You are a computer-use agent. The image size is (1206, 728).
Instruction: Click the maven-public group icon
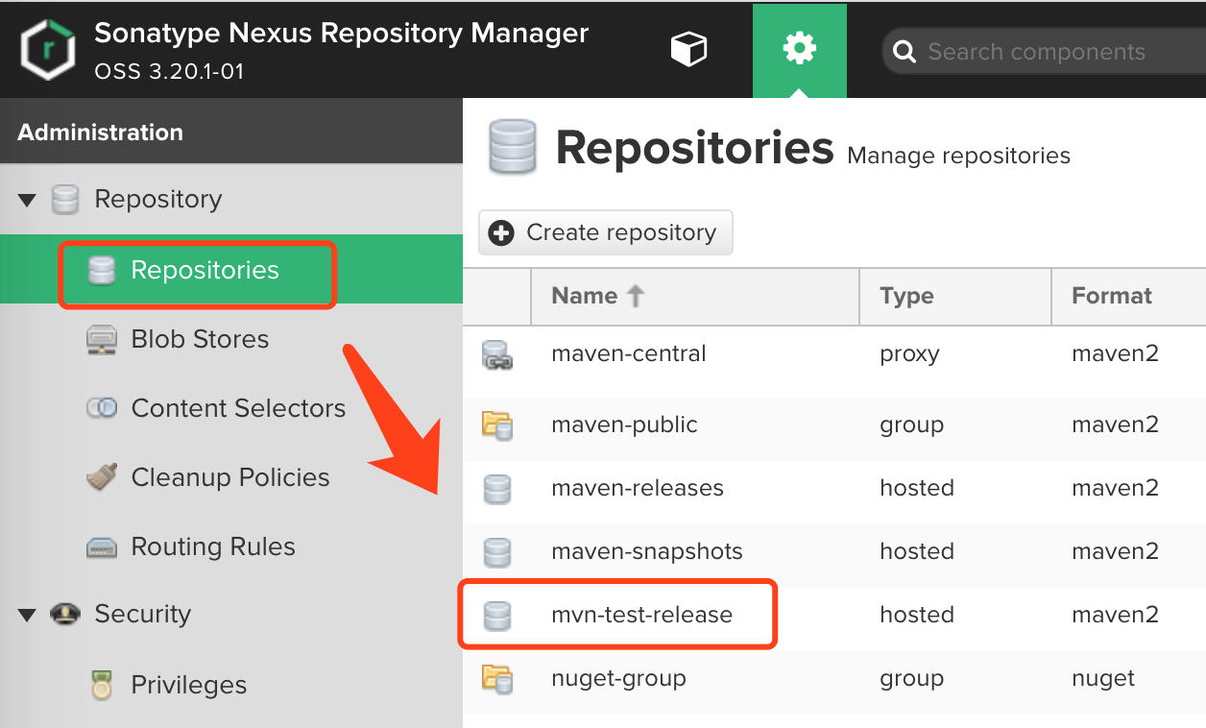click(x=496, y=425)
